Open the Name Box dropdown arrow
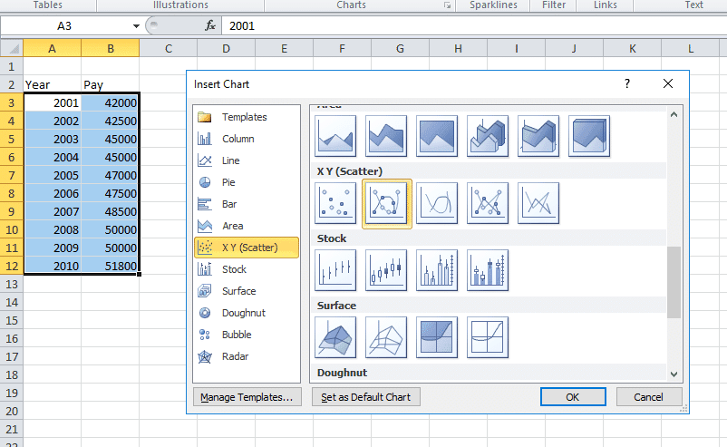727x447 pixels. tap(136, 26)
